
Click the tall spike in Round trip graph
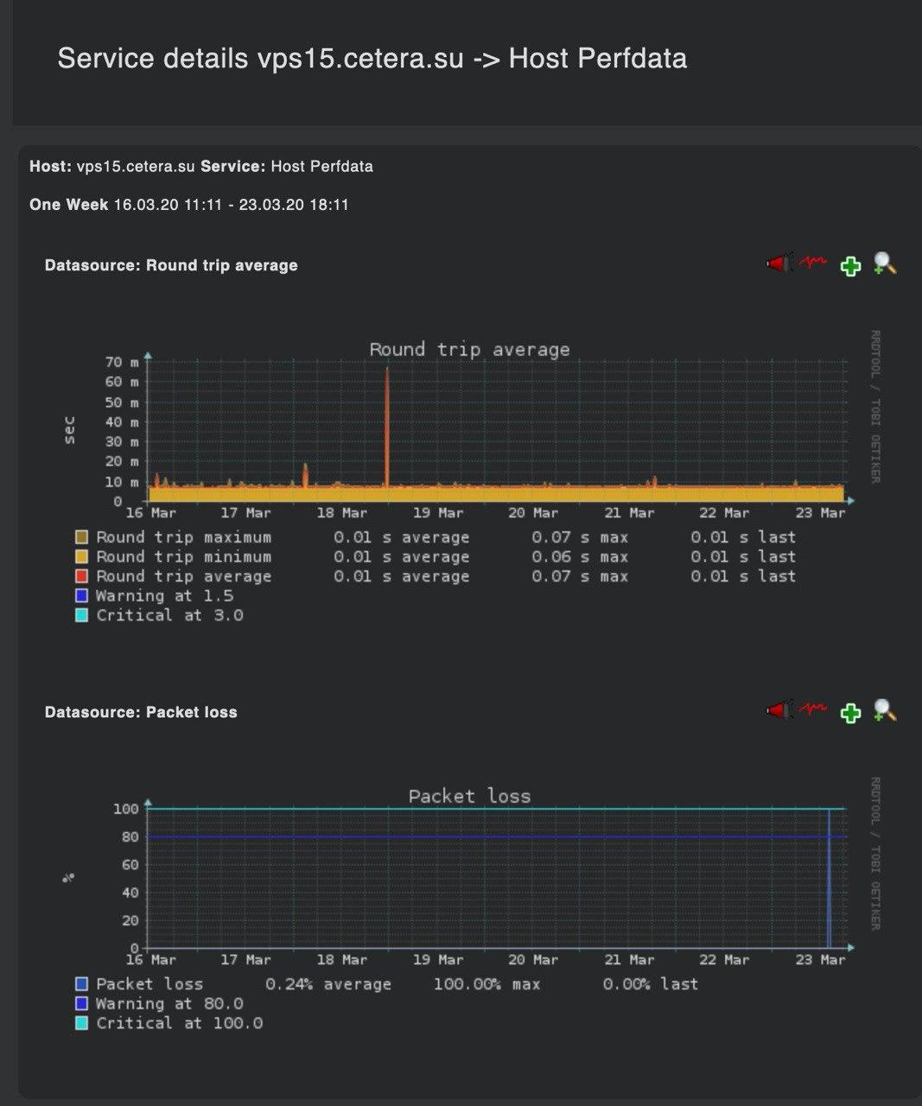(387, 423)
